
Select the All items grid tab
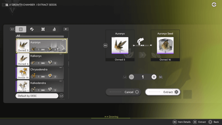pos(21,29)
